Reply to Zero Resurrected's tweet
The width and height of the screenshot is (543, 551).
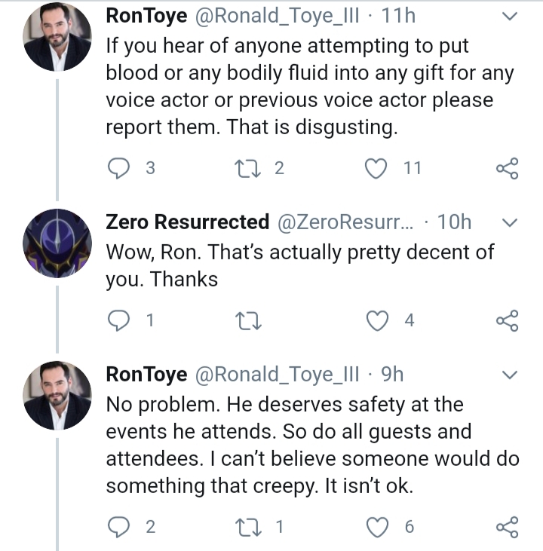click(118, 320)
